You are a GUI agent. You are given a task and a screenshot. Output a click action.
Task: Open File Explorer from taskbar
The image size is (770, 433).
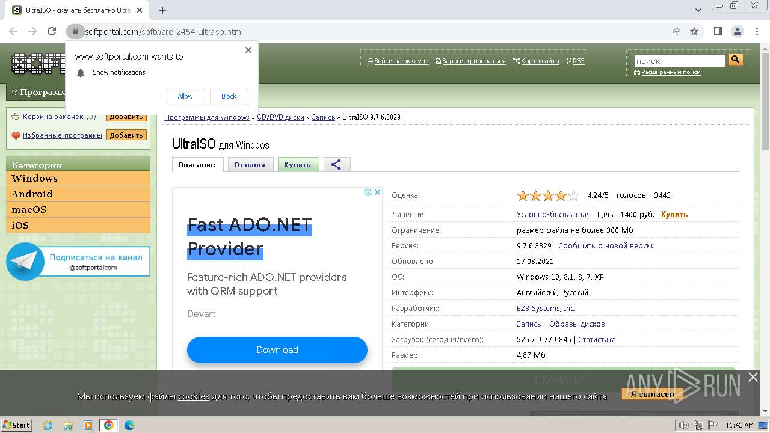pyautogui.click(x=68, y=425)
